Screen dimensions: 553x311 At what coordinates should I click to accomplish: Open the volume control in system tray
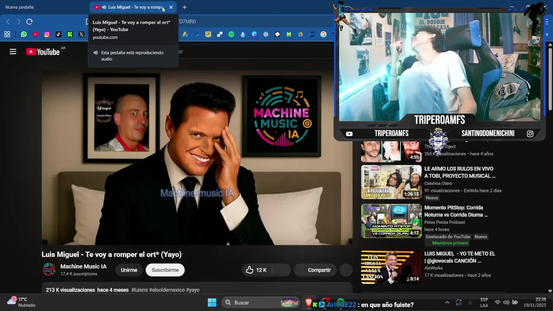[x=506, y=302]
